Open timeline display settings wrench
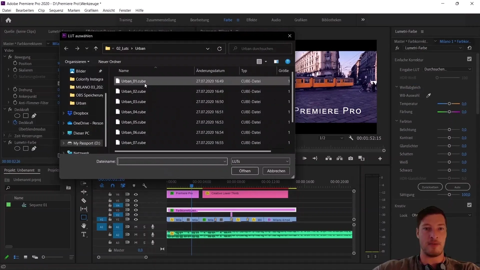480x270 pixels. 144,186
